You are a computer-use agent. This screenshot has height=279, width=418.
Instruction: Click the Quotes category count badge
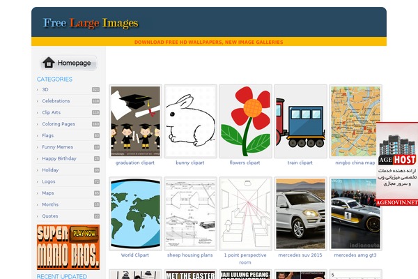click(x=97, y=216)
